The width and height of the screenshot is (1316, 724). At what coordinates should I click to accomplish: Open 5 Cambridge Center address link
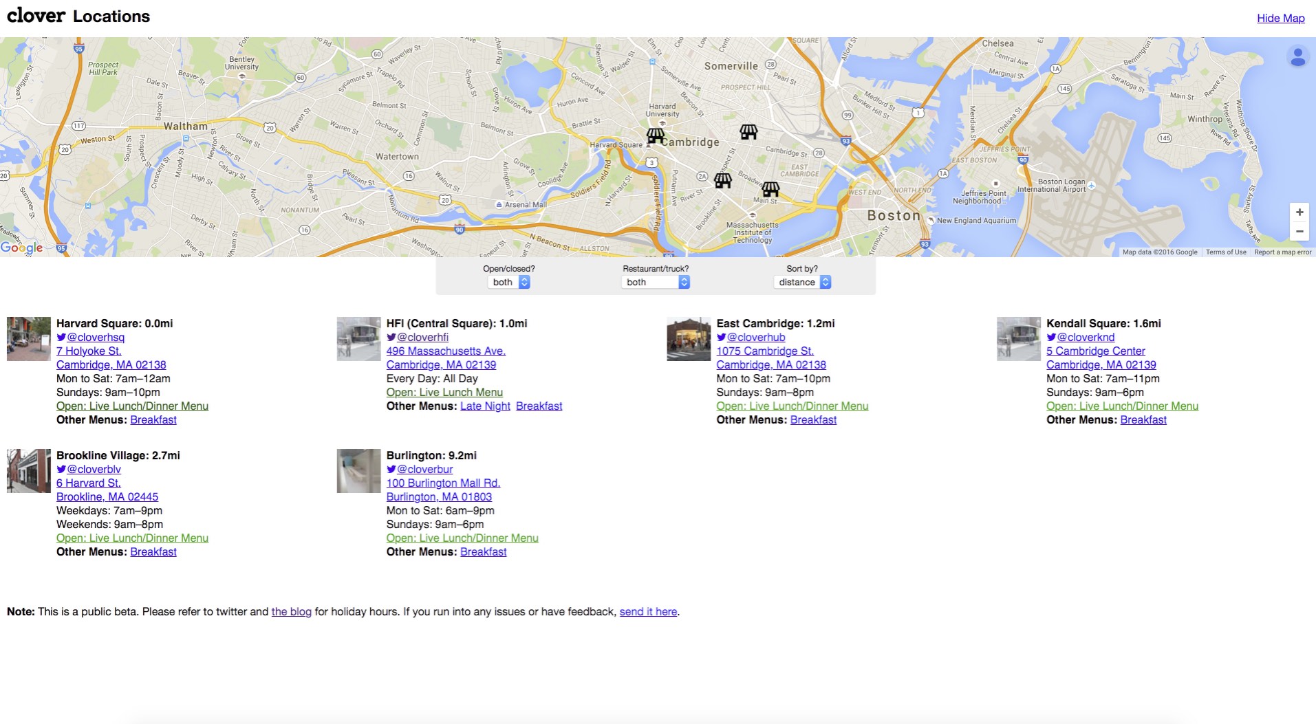(1096, 351)
